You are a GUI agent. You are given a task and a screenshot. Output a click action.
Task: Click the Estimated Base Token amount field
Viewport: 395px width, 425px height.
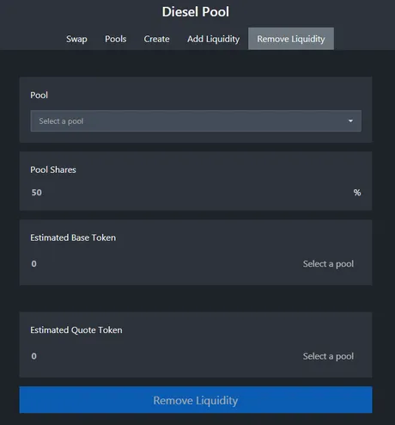[161, 264]
